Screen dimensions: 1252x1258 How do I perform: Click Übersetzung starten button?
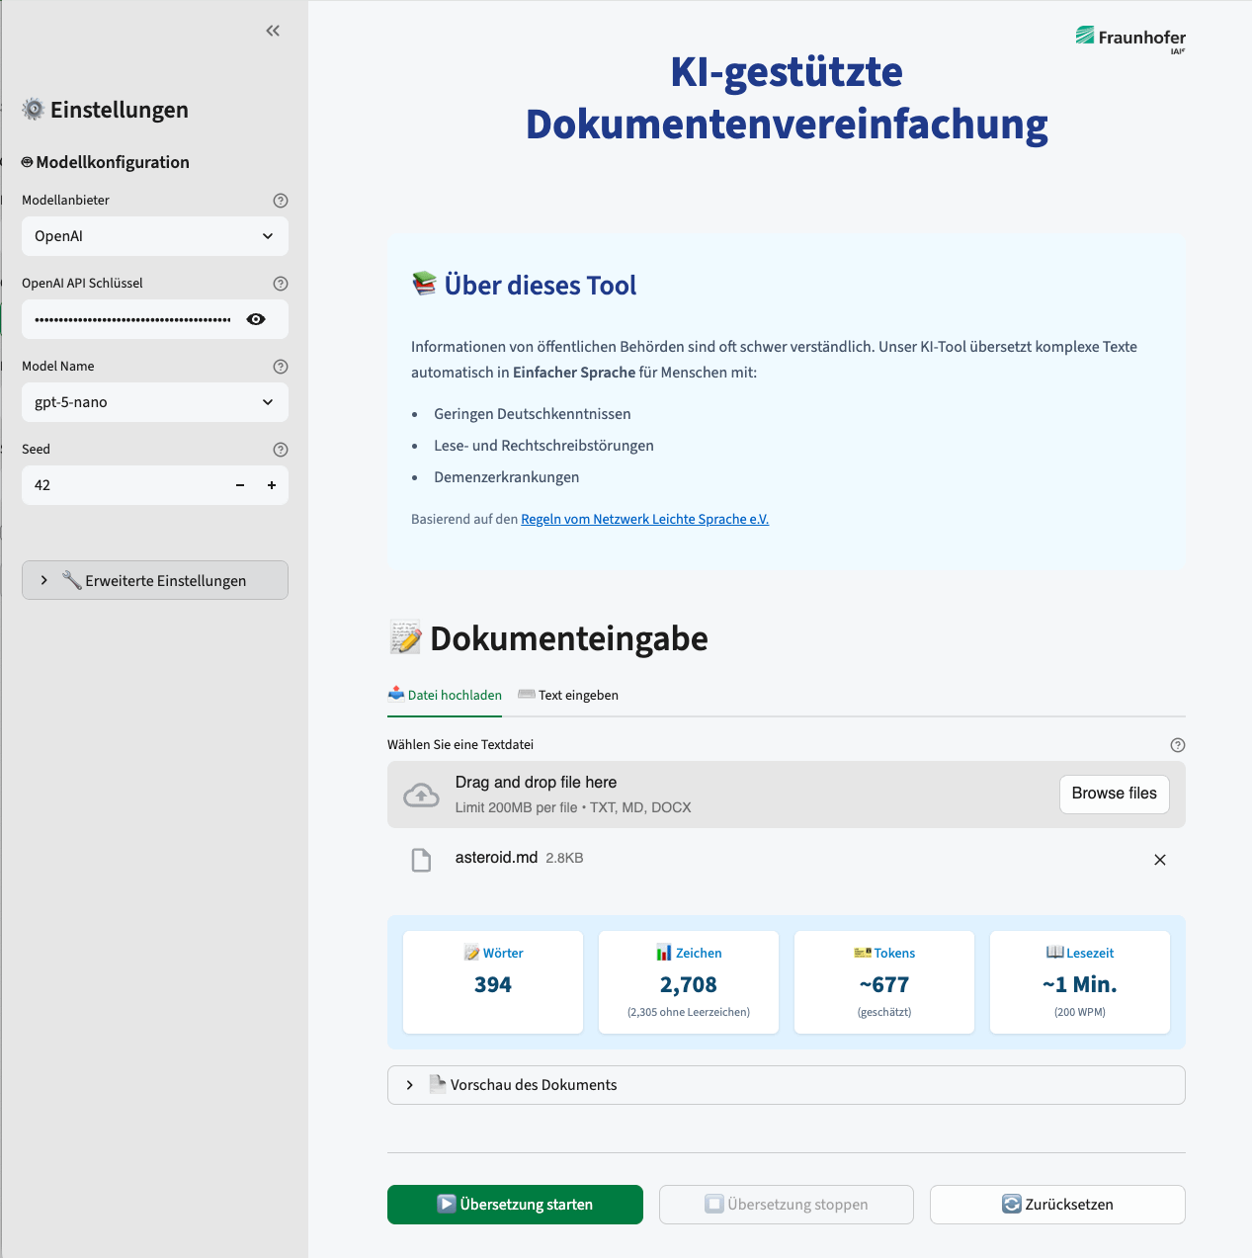click(515, 1205)
